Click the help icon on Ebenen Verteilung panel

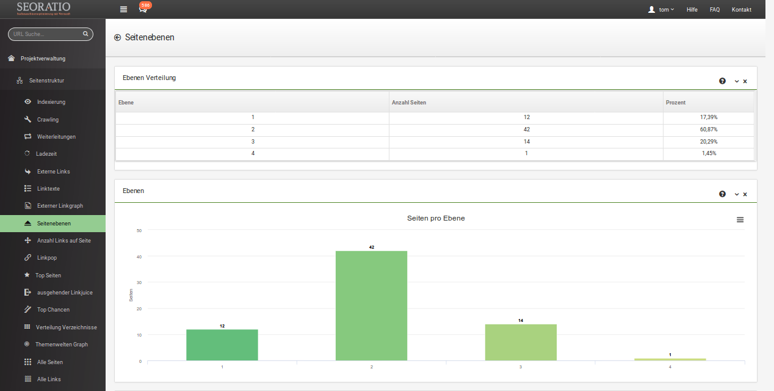(x=722, y=81)
